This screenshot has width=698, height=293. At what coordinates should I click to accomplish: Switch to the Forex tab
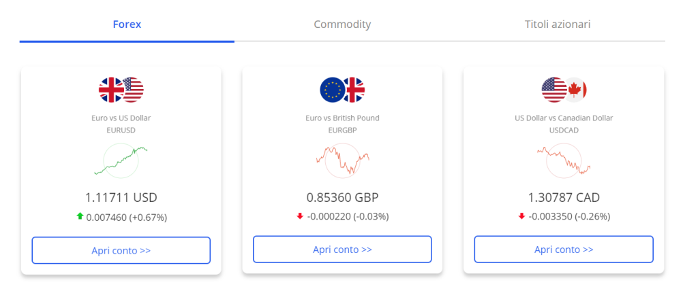point(127,24)
